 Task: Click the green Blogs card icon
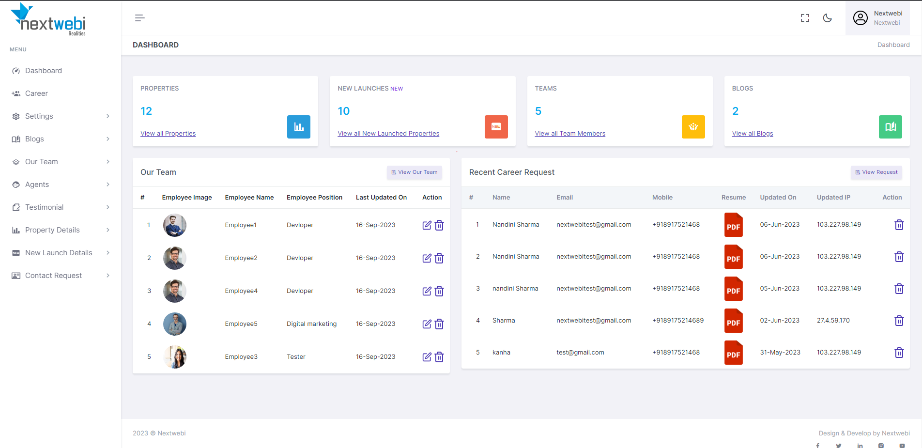(891, 127)
